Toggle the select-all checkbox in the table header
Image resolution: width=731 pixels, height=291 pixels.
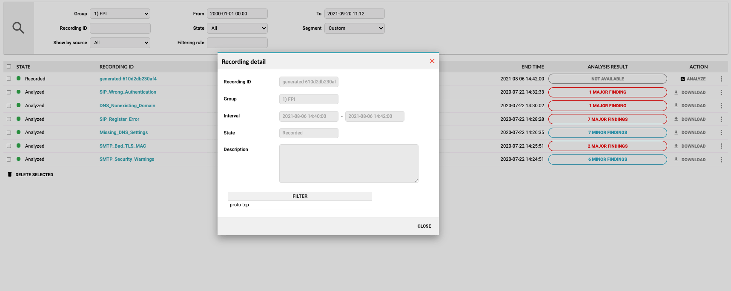point(9,66)
